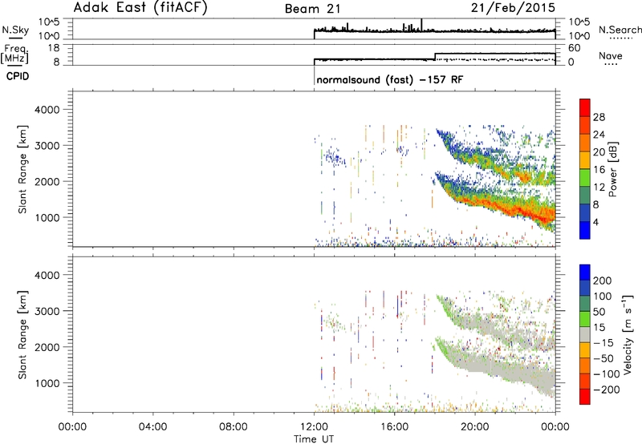
Task: Click the 'Freq. [MHz]' axis label
Action: (x=14, y=54)
